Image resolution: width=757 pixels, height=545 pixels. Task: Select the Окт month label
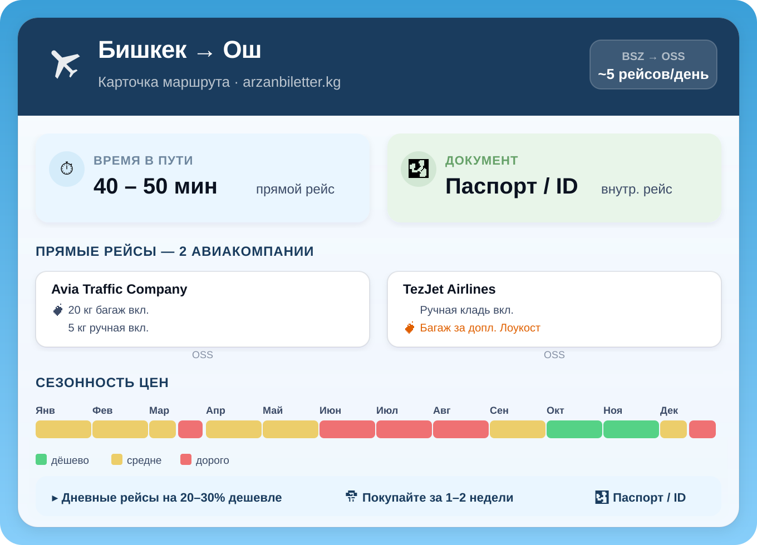(555, 410)
